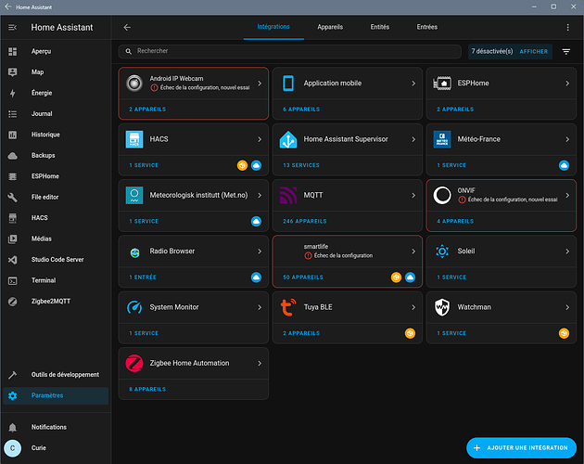Click the Météo-France cloud badge
The height and width of the screenshot is (464, 584).
pos(564,165)
